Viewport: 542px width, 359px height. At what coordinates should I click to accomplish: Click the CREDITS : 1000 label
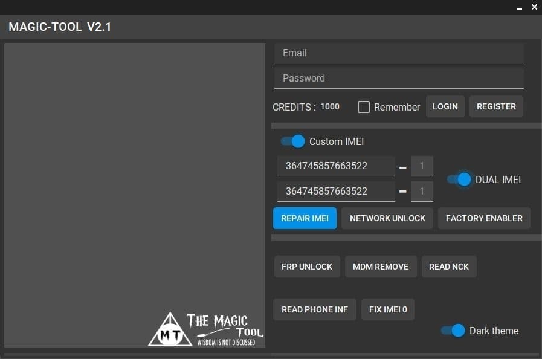pyautogui.click(x=306, y=107)
